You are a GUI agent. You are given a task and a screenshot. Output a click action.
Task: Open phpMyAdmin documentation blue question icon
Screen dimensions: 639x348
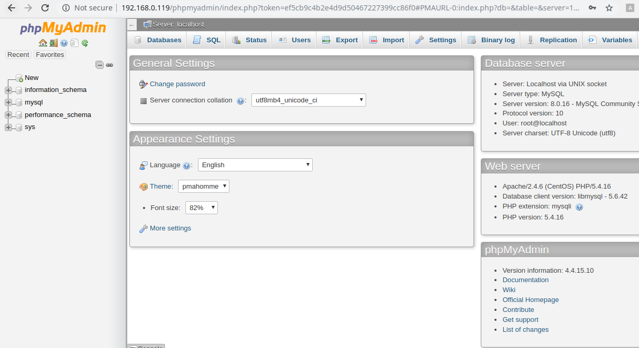(64, 43)
